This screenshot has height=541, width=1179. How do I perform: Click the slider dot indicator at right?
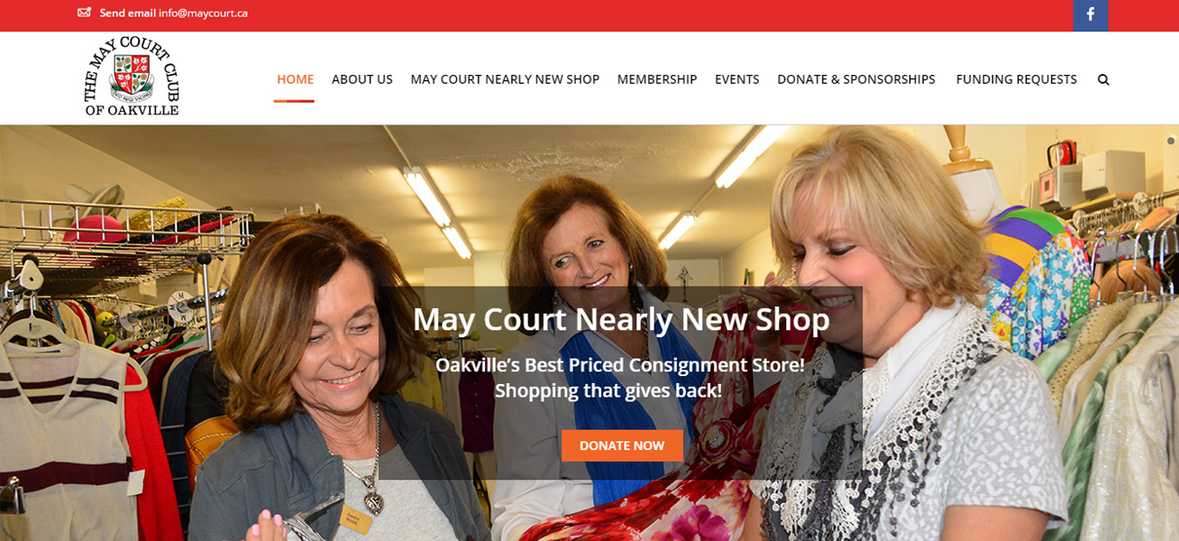coord(1171,141)
